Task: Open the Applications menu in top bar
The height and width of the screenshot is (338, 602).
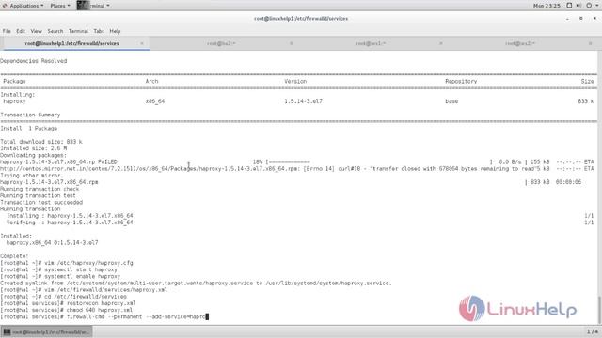Action: [x=23, y=6]
